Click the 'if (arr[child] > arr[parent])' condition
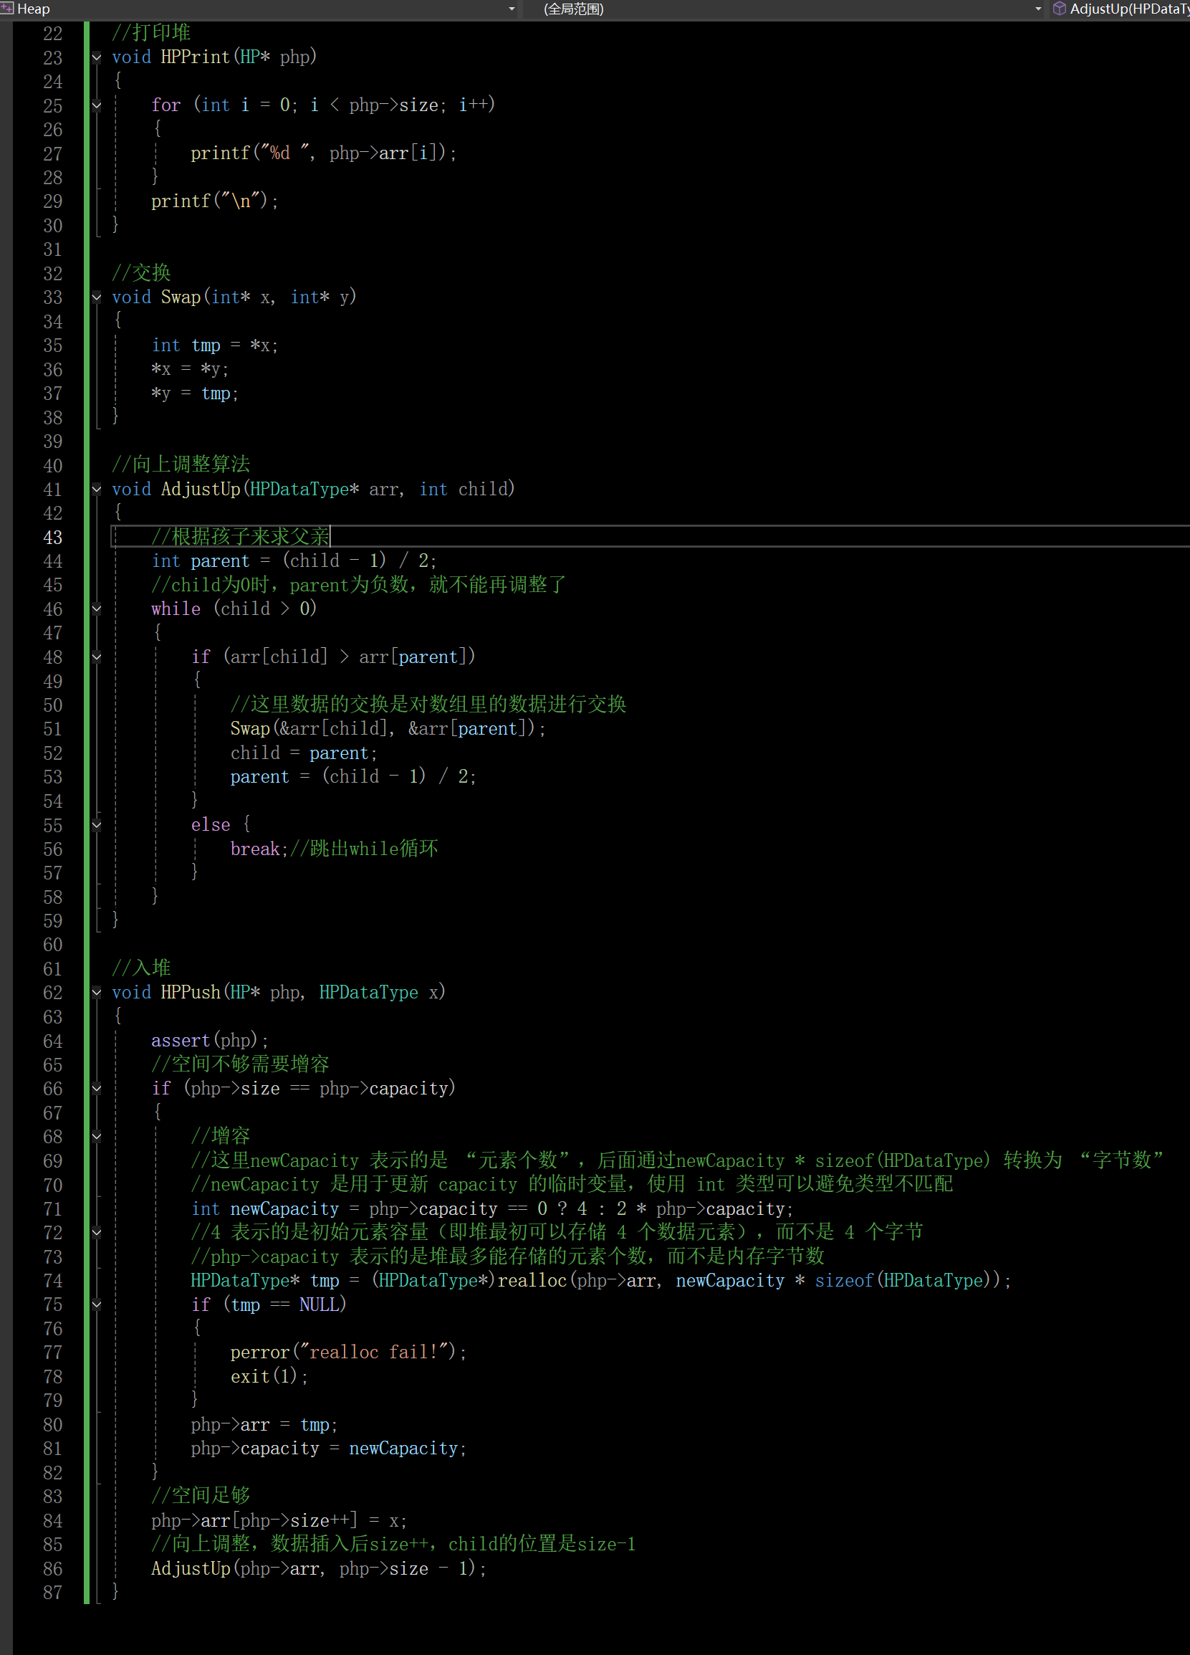This screenshot has width=1190, height=1655. click(x=333, y=657)
